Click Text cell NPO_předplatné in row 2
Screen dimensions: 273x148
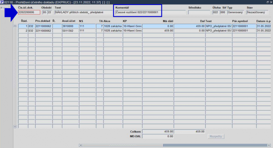[219, 31]
